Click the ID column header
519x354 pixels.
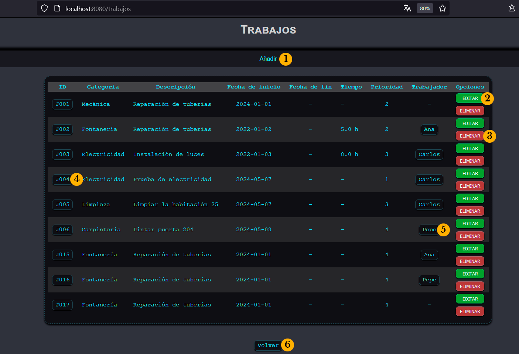(62, 87)
